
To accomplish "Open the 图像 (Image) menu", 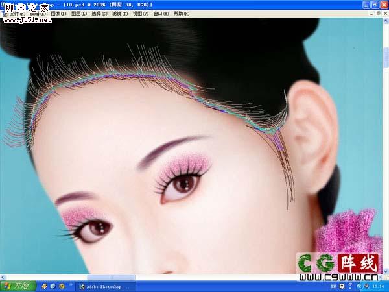I will [x=58, y=14].
